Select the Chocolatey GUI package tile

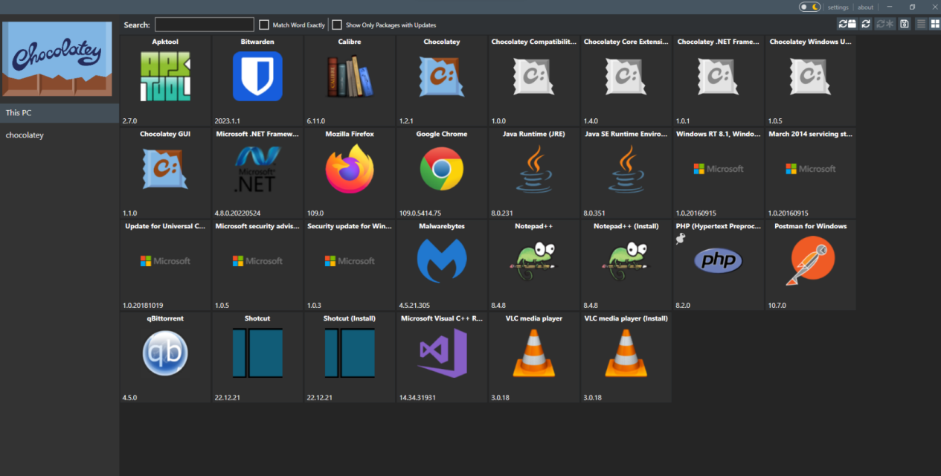165,173
